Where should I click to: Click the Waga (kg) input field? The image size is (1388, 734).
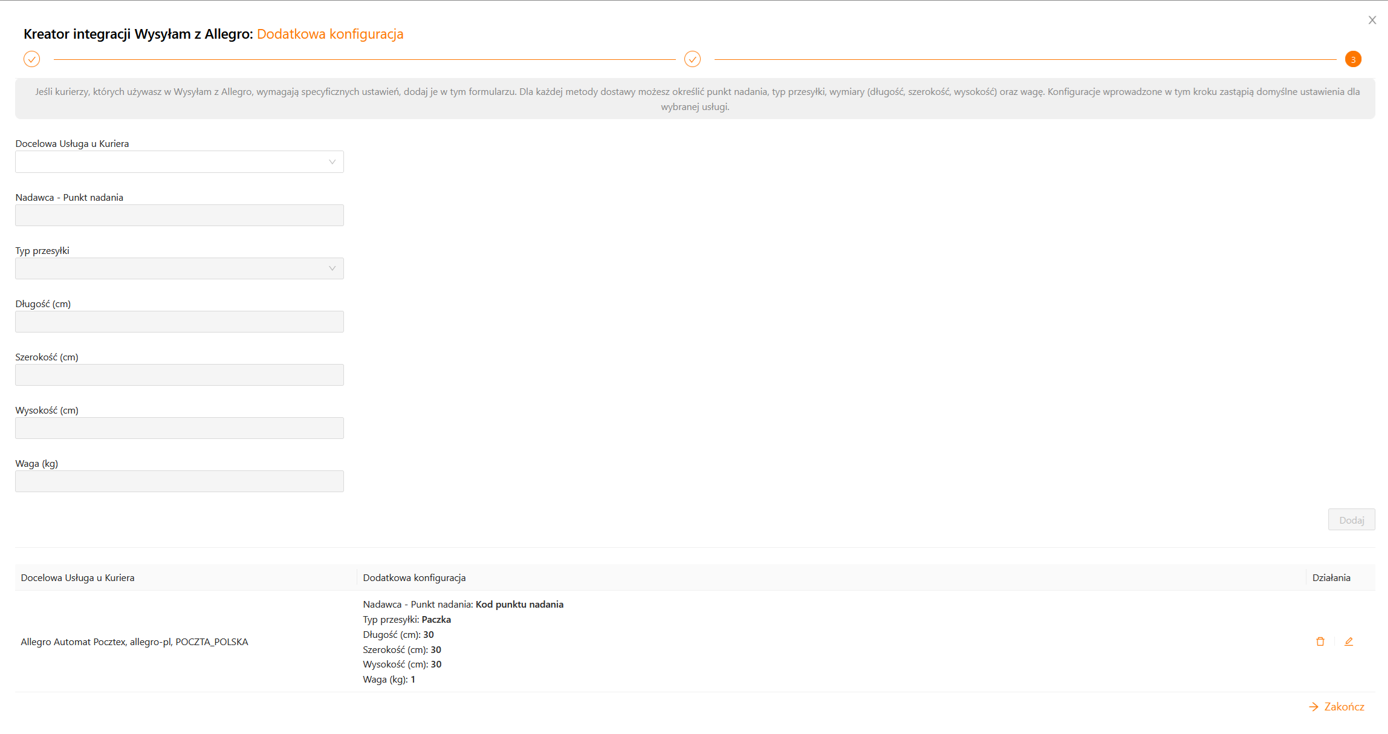(x=179, y=481)
